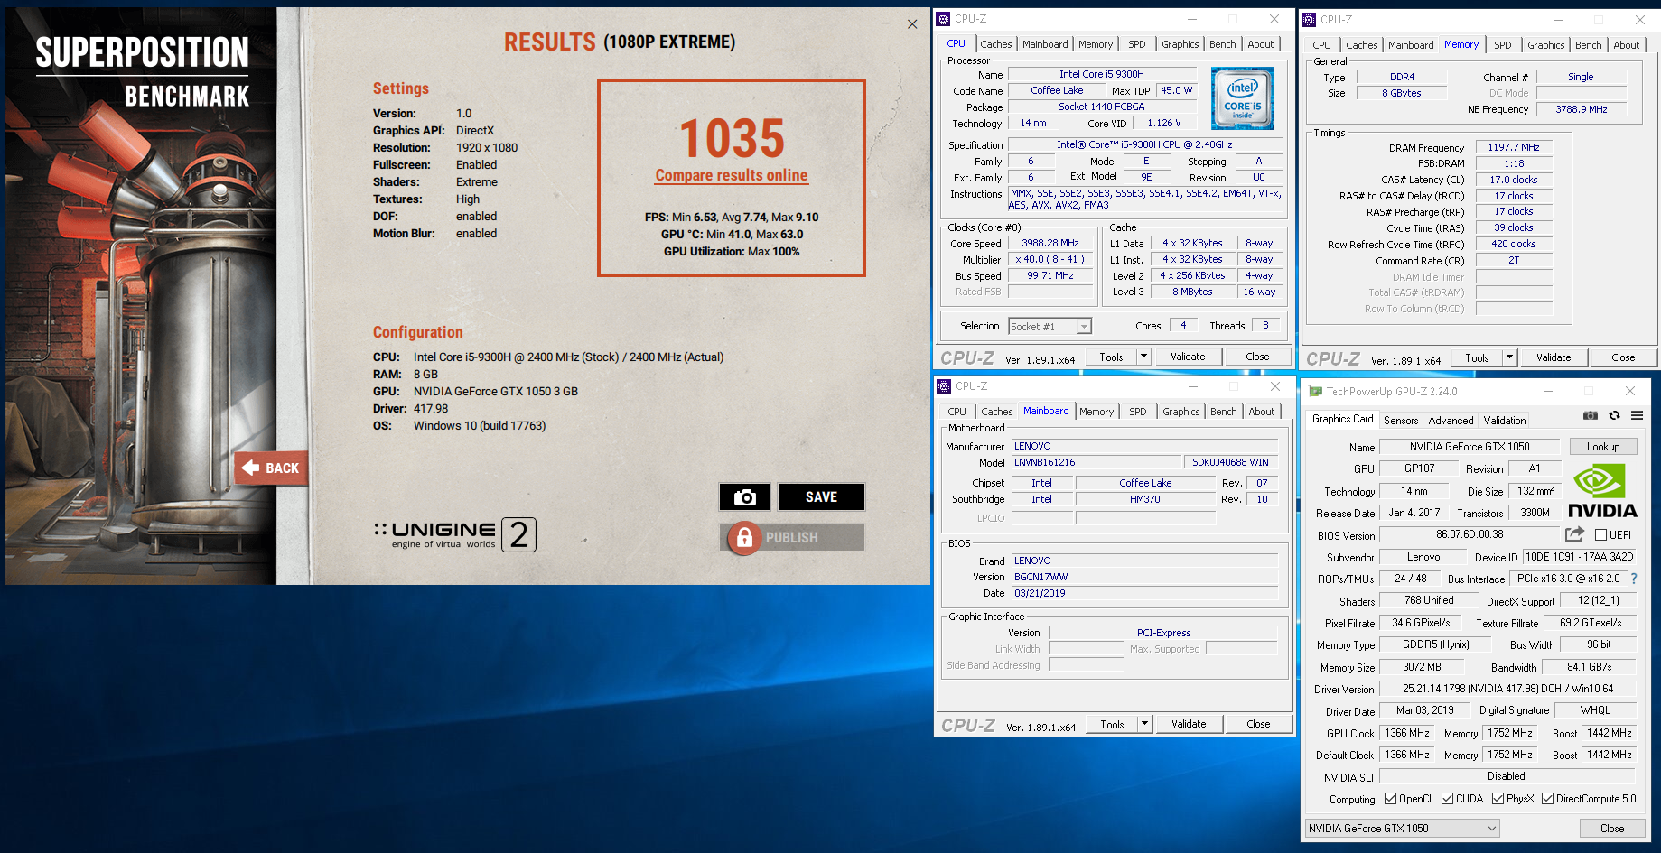Click the Code Name value Coffee Lake
The image size is (1661, 853).
point(1057,91)
